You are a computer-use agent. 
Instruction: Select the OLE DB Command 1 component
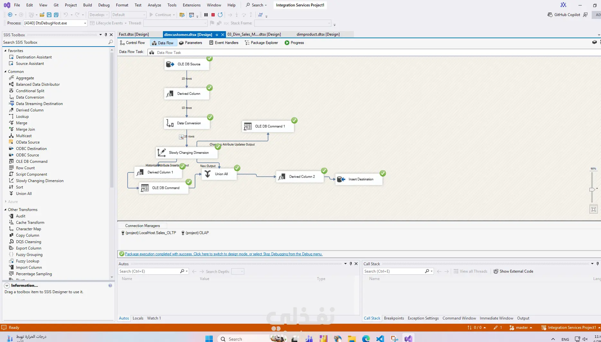click(x=268, y=127)
